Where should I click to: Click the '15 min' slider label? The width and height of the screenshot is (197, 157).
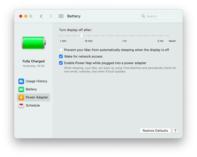(x=89, y=41)
